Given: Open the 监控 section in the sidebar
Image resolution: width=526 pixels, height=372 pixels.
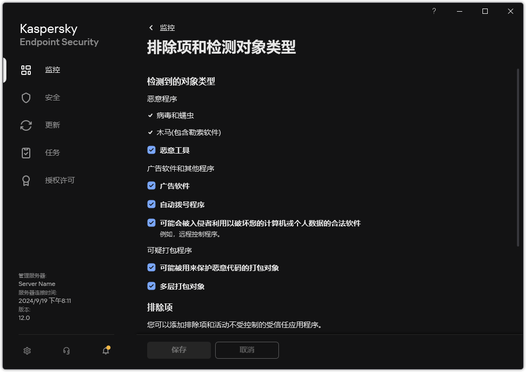Looking at the screenshot, I should click(52, 70).
